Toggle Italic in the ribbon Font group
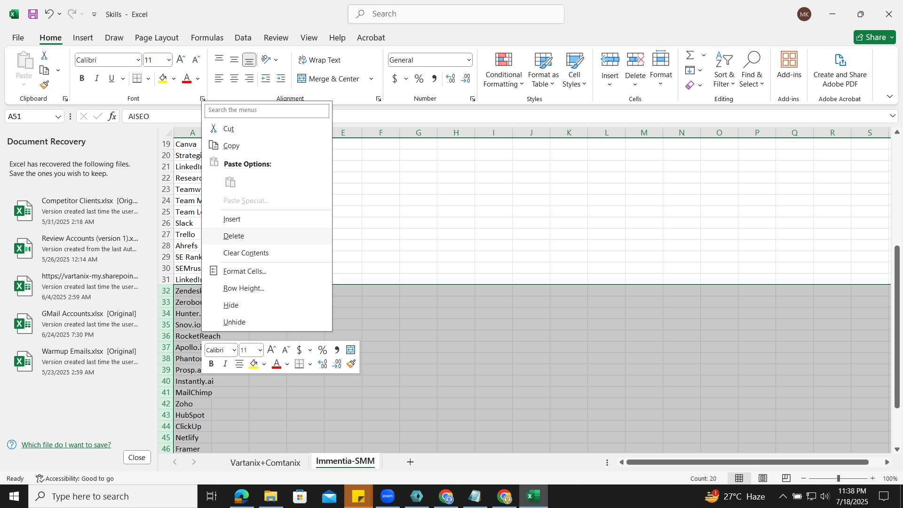 [96, 79]
